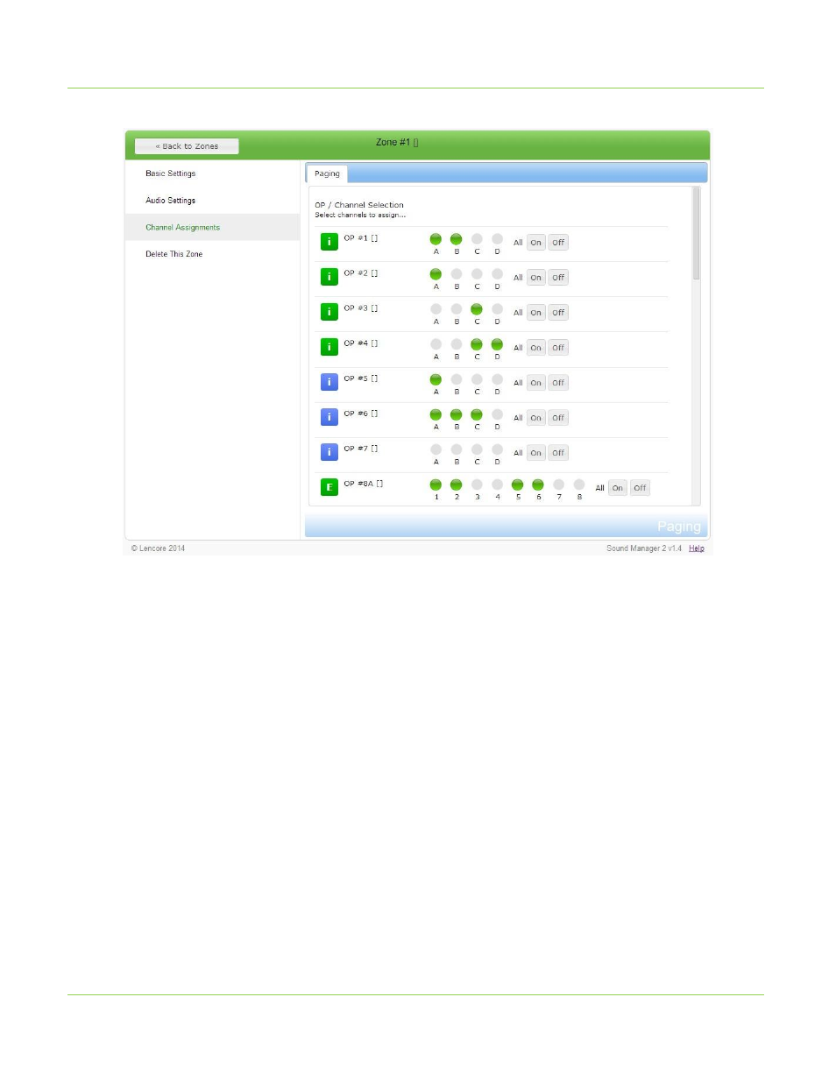Click the green info icon for OP #1
This screenshot has height=1082, width=836.
click(329, 242)
